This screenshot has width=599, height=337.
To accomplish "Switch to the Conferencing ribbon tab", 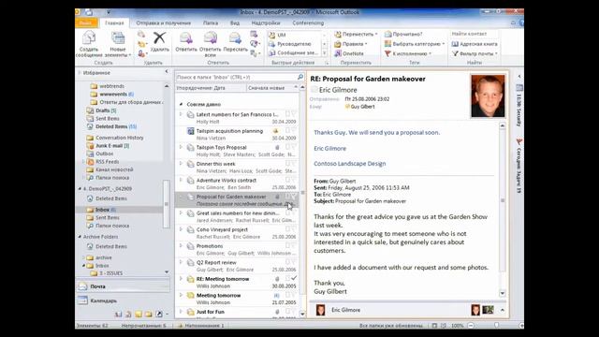I will pos(308,22).
